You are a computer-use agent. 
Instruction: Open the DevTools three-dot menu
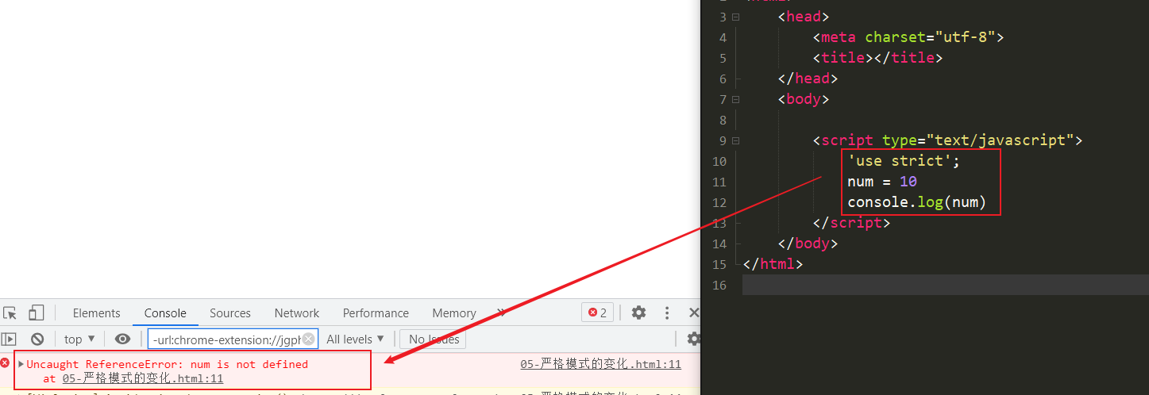[x=667, y=313]
